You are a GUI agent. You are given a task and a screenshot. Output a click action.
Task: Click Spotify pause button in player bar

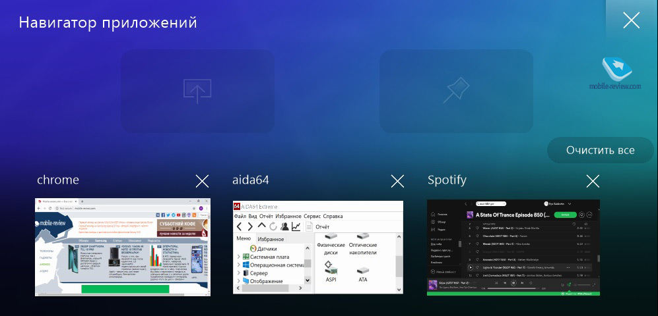click(x=513, y=283)
